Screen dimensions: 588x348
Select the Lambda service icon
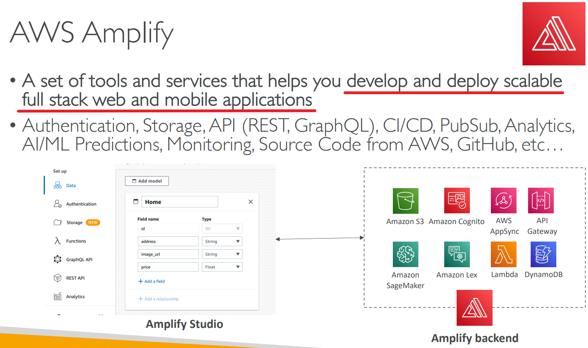pos(503,254)
